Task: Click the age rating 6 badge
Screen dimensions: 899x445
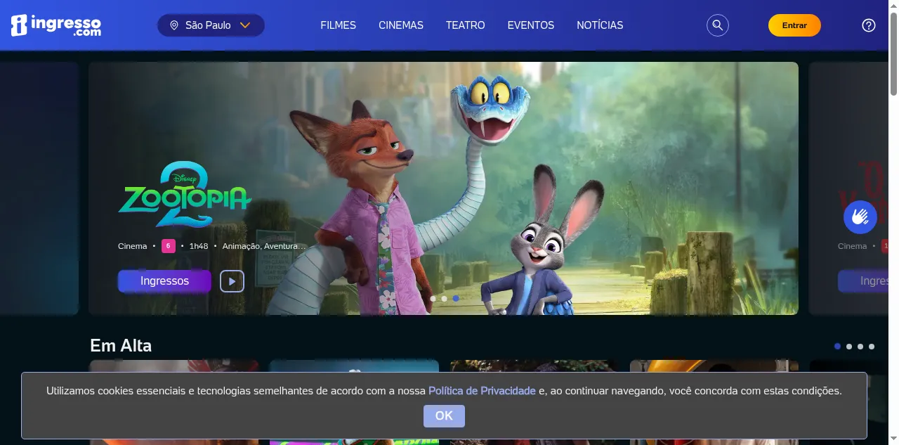Action: [168, 246]
